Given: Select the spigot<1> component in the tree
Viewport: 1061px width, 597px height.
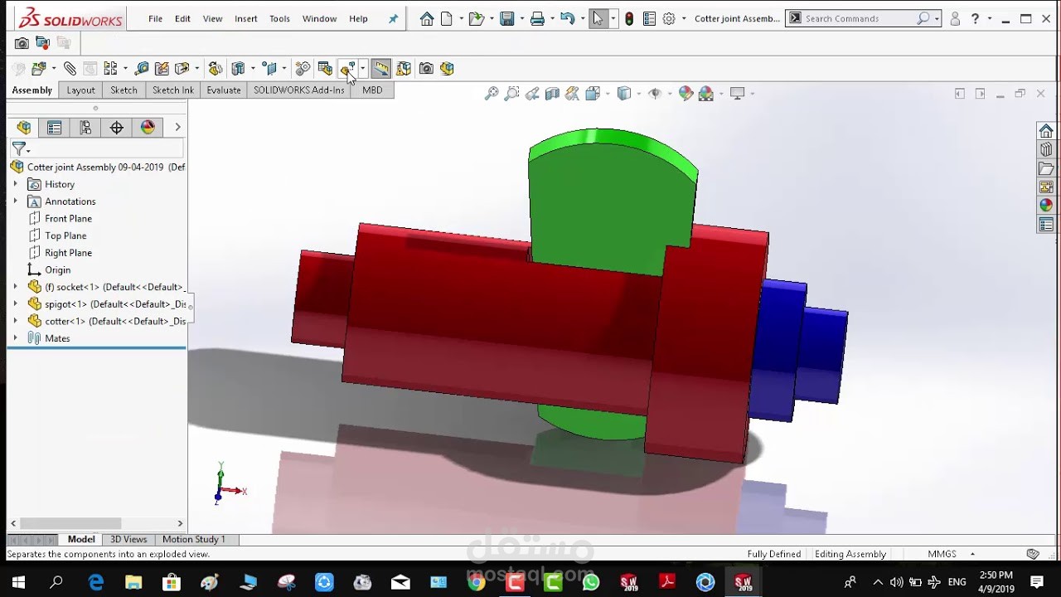Looking at the screenshot, I should tap(66, 303).
